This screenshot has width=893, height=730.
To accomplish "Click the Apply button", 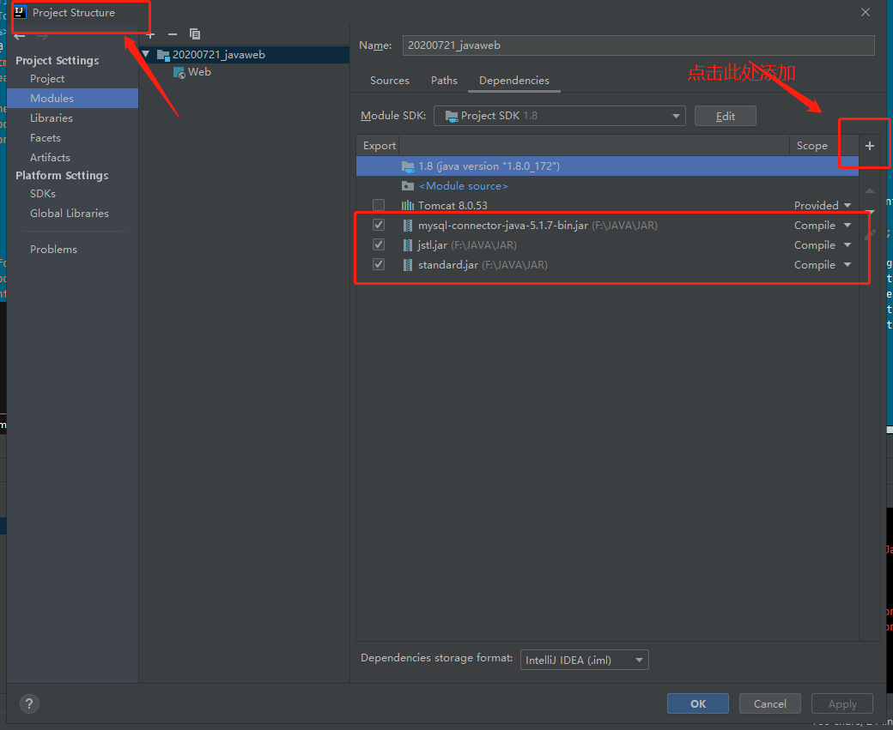I will (x=842, y=703).
